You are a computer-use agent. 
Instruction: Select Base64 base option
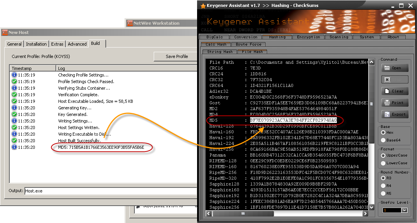(383, 140)
